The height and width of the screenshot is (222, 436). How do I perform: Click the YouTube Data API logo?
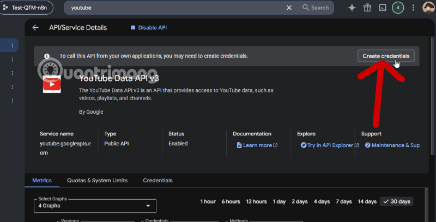52,84
